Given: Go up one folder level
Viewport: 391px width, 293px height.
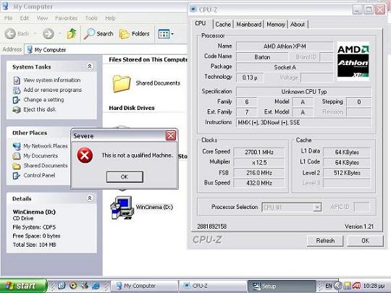Looking at the screenshot, I should click(x=72, y=33).
